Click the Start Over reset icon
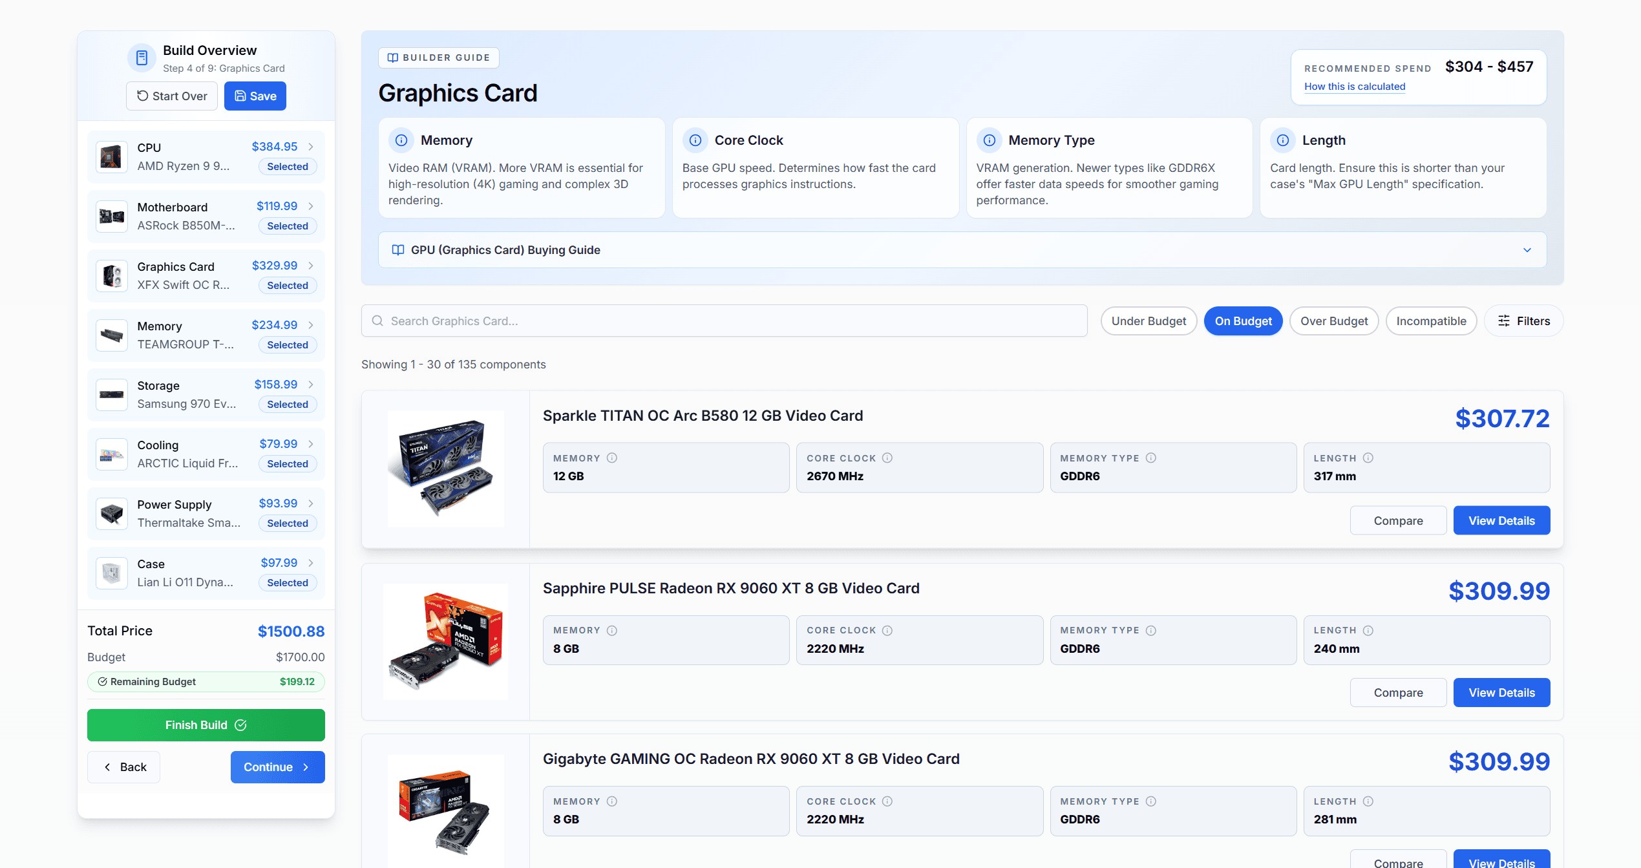Image resolution: width=1641 pixels, height=868 pixels. [143, 96]
